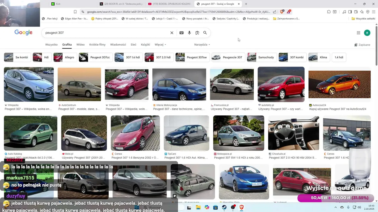The image size is (378, 212).
Task: Switch to the YouTube BOXDEL tab
Action: [170, 4]
